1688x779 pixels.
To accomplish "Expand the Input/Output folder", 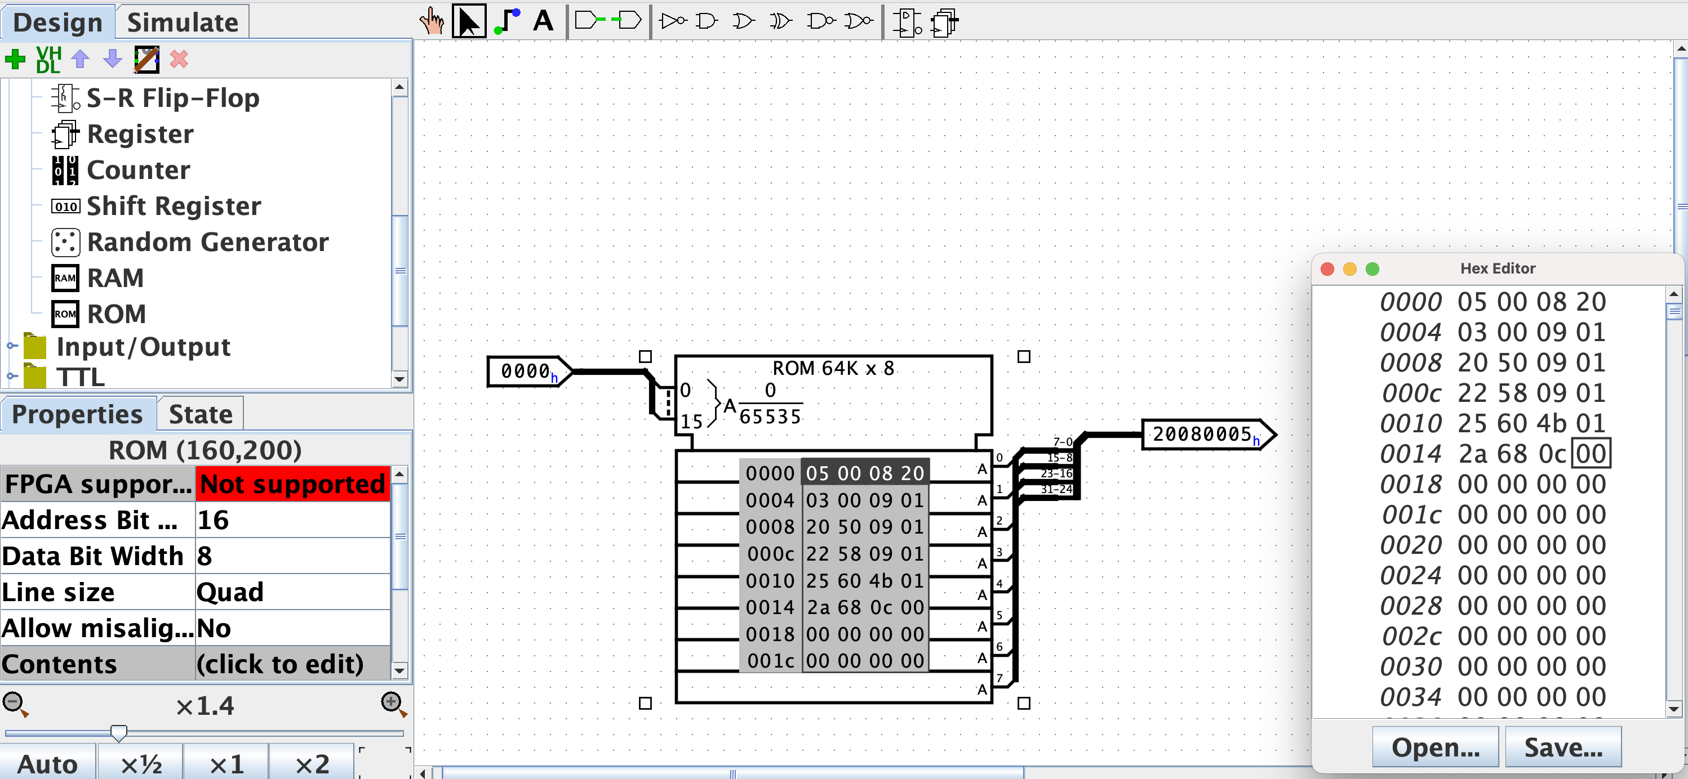I will coord(11,346).
